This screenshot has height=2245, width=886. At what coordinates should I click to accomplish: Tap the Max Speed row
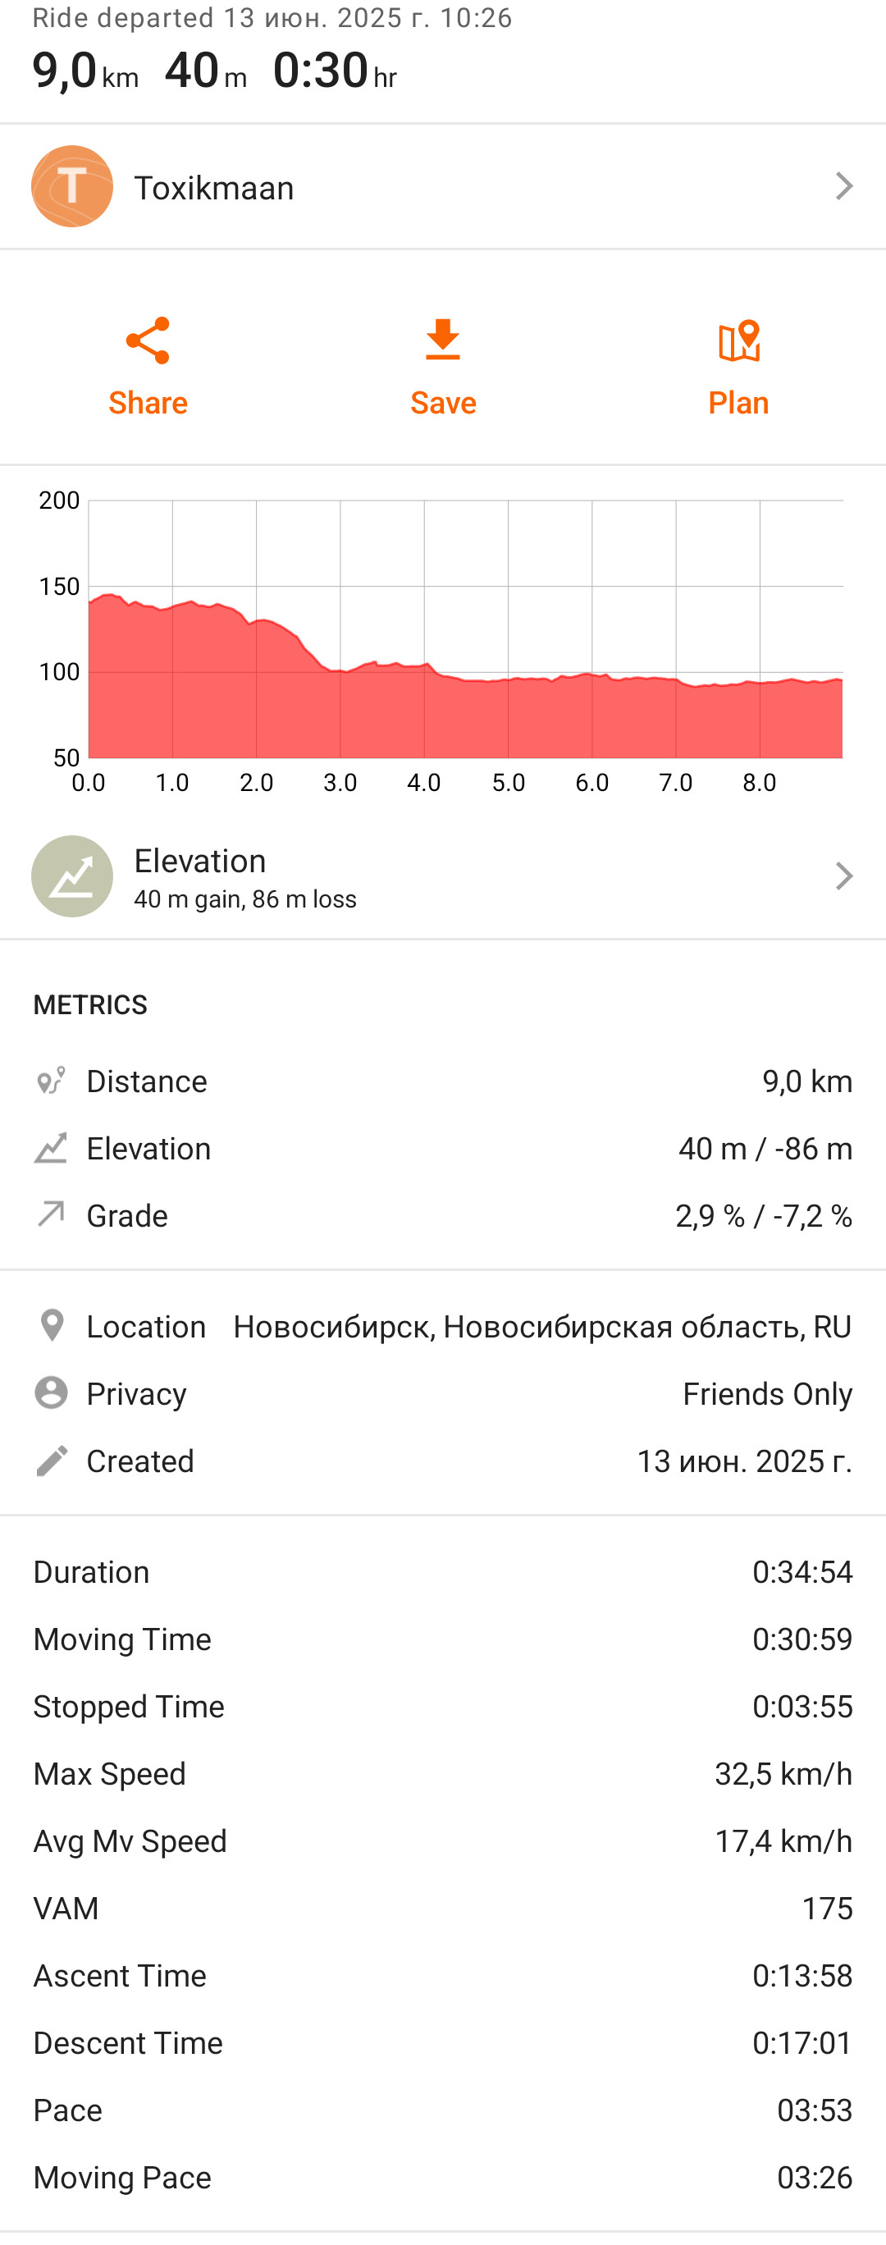coord(442,1773)
